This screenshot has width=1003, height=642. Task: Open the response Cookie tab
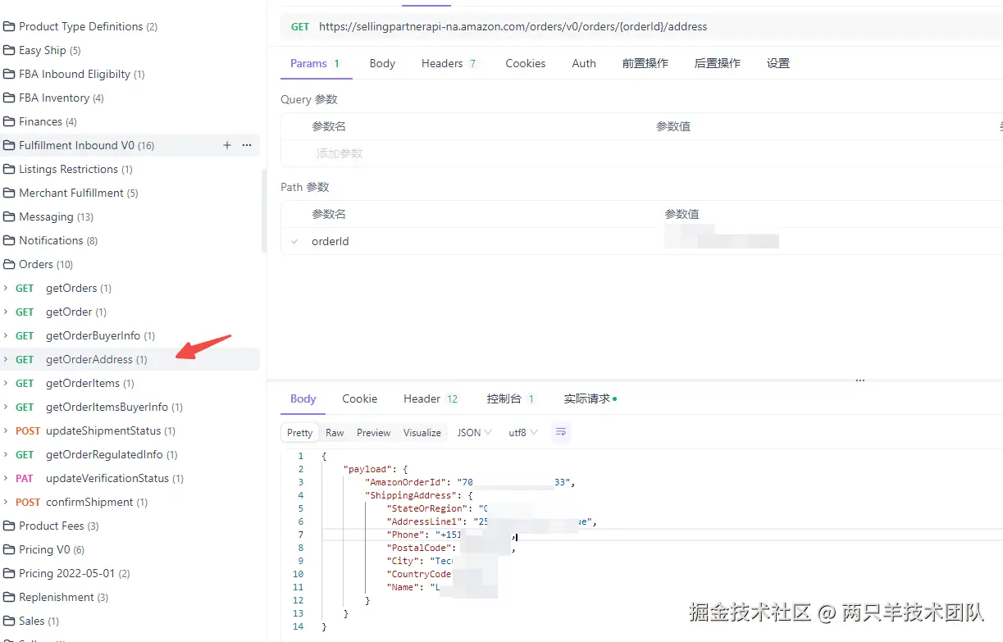coord(360,398)
